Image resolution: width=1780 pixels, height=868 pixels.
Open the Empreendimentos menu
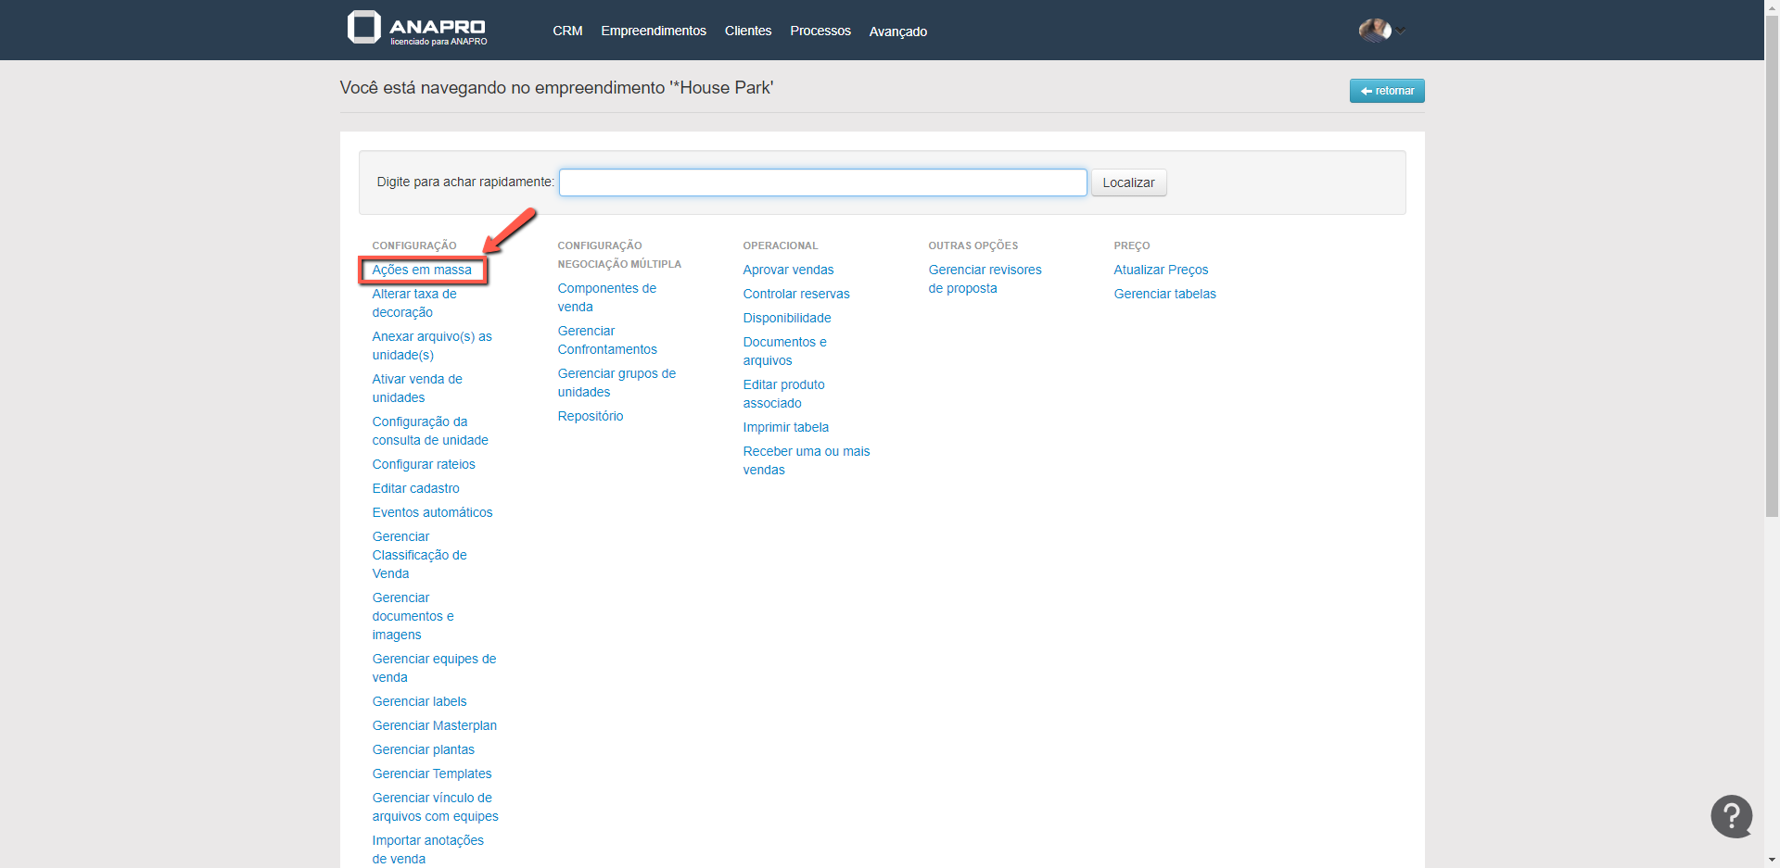[x=653, y=31]
